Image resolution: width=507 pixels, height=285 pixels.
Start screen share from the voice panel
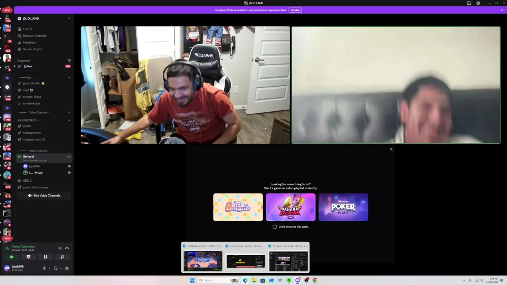(29, 257)
